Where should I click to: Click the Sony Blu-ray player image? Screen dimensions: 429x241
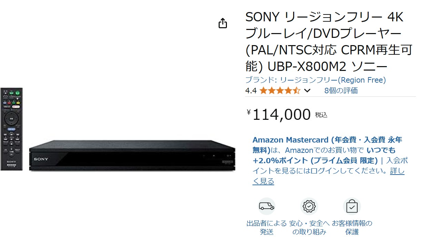132,155
